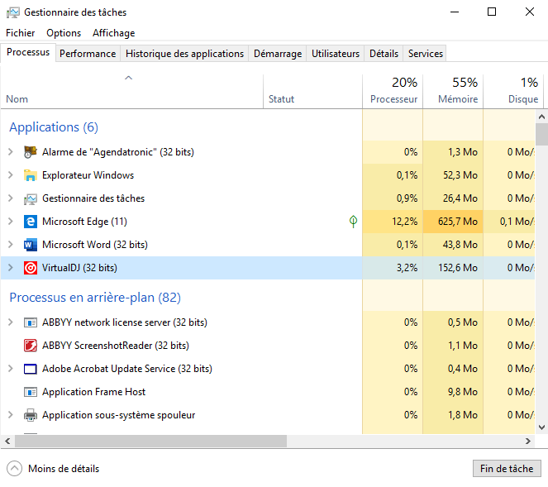Sort by Disque column header

click(513, 92)
